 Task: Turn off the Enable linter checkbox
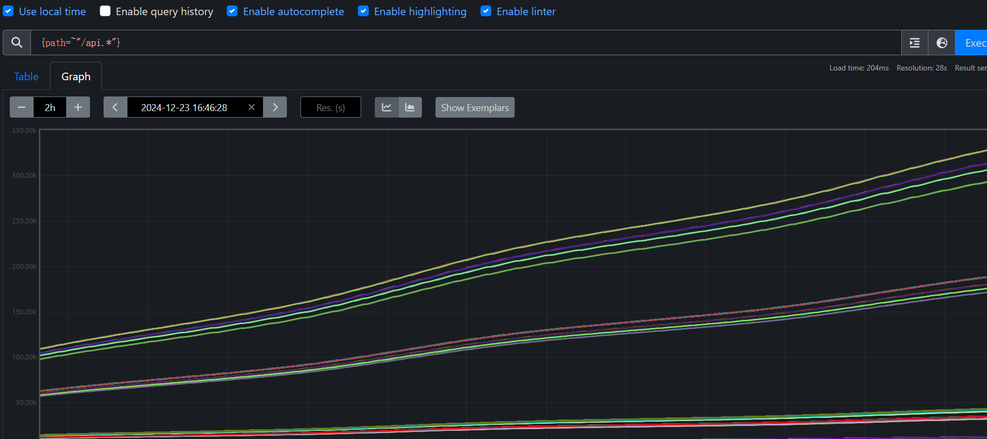pyautogui.click(x=486, y=11)
